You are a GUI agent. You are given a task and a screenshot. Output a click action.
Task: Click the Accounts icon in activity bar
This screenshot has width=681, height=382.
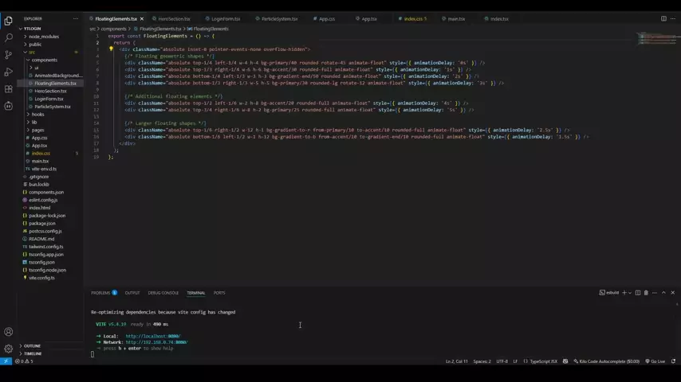coord(9,332)
